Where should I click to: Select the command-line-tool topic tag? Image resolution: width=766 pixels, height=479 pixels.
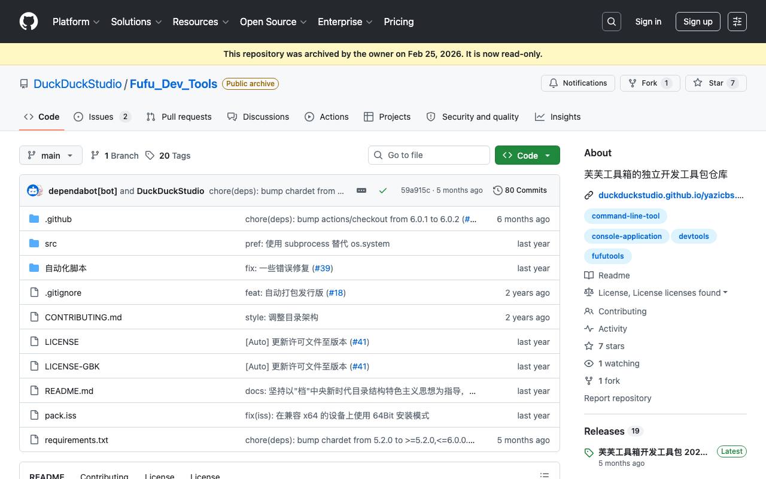[626, 216]
